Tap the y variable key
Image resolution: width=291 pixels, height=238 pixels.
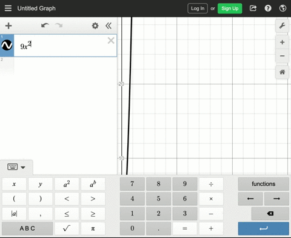[41, 184]
